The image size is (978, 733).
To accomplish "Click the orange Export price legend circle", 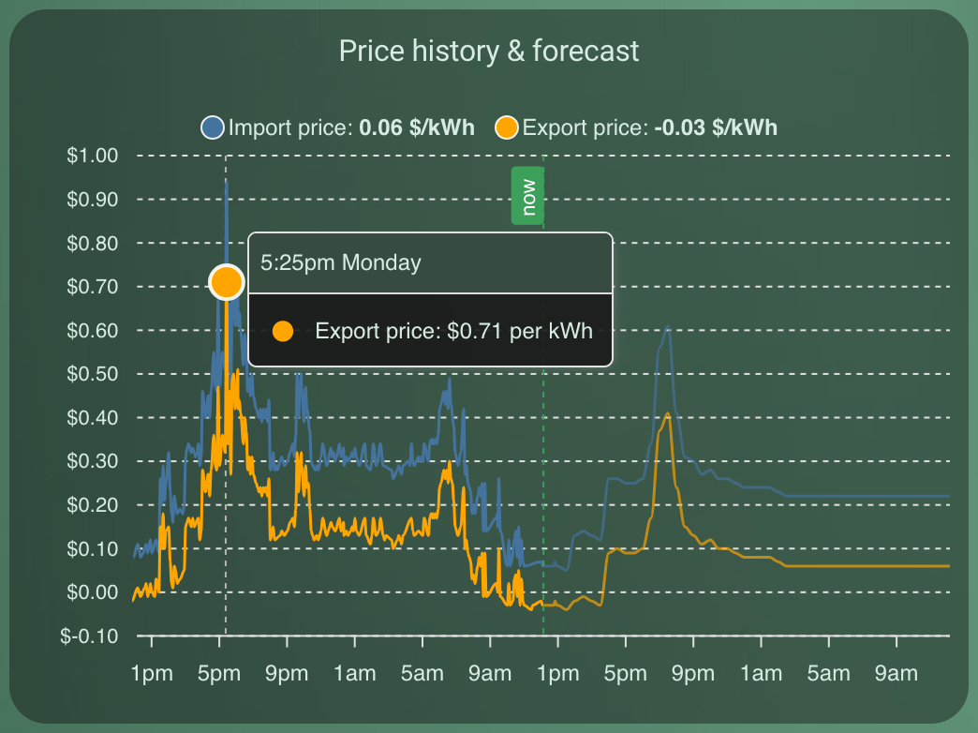I will pos(508,127).
